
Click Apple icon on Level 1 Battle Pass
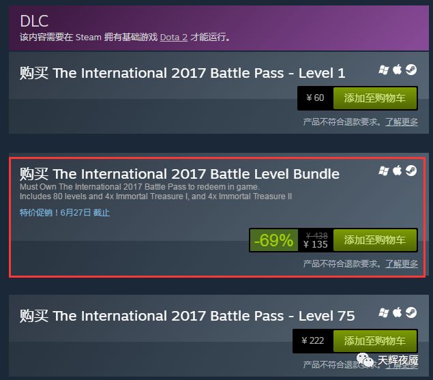click(x=397, y=70)
